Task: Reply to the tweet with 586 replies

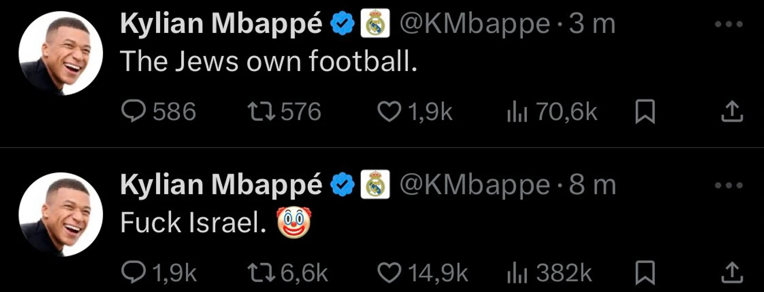Action: [133, 112]
